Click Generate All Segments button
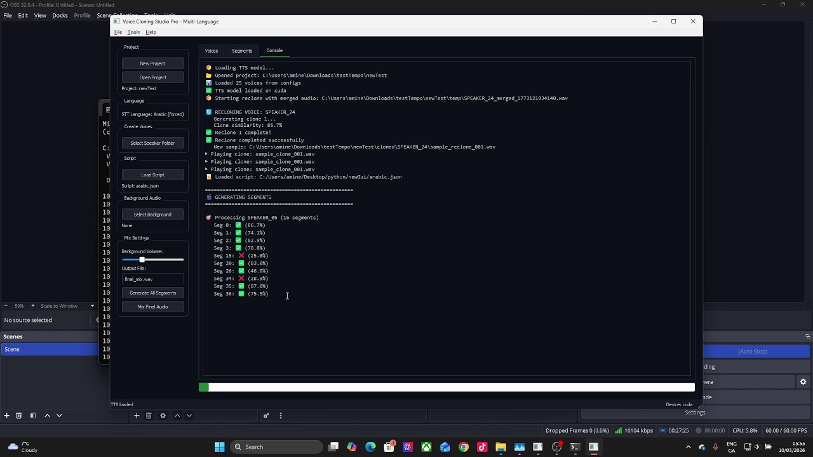This screenshot has height=457, width=813. tap(152, 293)
